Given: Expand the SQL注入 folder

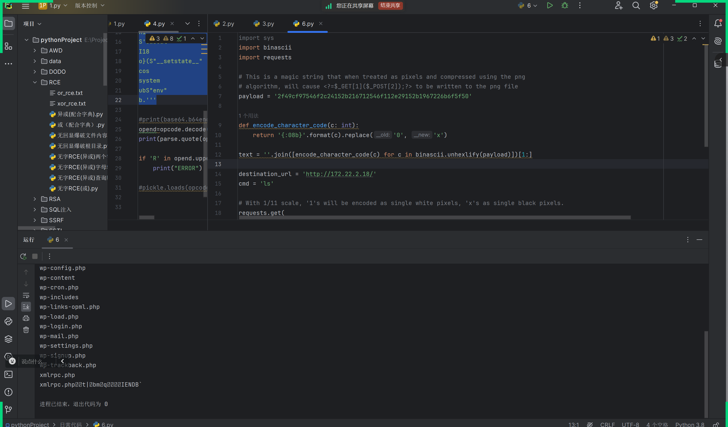Looking at the screenshot, I should pyautogui.click(x=35, y=210).
